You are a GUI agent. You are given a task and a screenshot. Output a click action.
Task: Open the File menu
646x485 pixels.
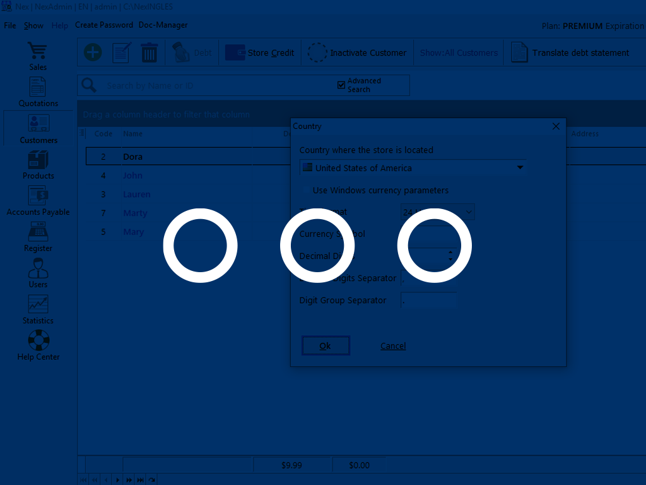pos(9,25)
